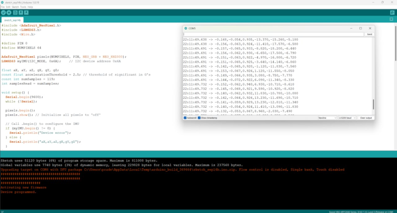397x213 pixels.
Task: Click the COM5 window icon in title bar
Action: tap(186, 28)
